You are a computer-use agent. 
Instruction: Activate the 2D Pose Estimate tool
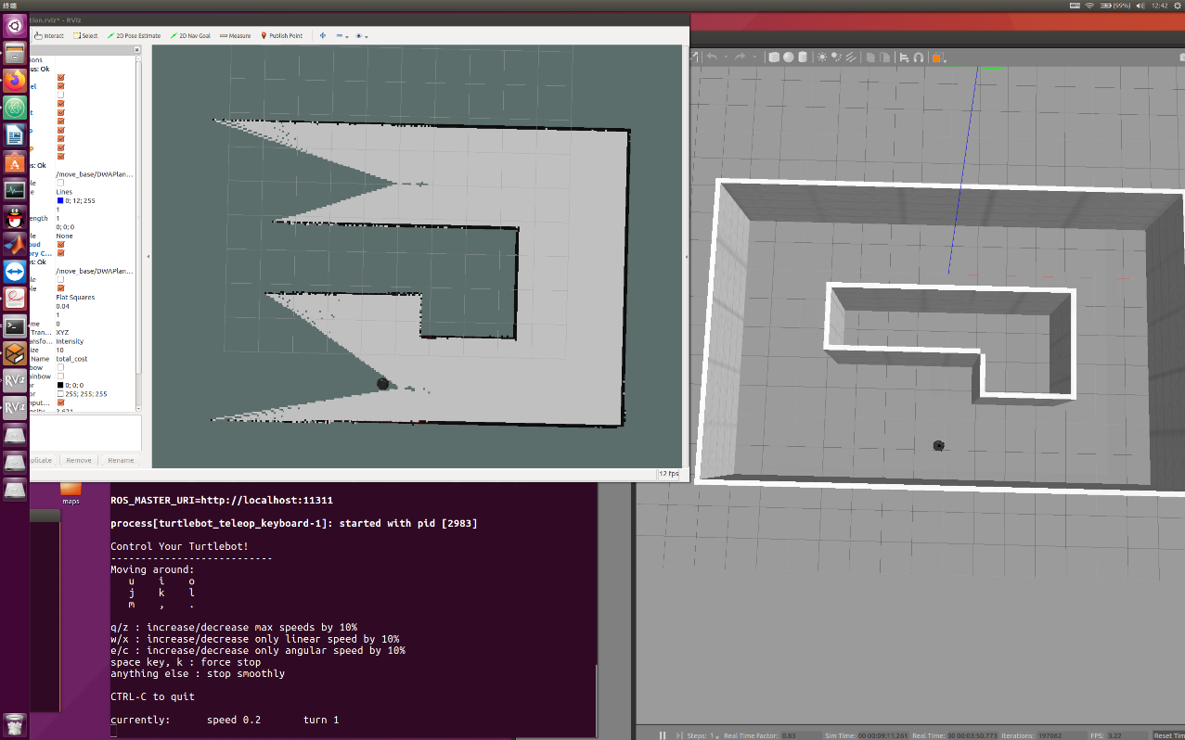click(x=134, y=36)
